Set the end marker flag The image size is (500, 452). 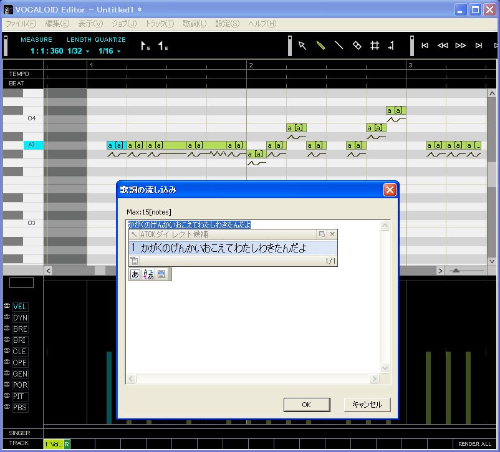tap(163, 46)
